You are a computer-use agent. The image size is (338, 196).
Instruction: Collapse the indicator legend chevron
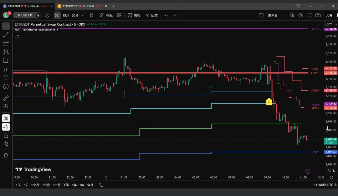tap(18, 36)
